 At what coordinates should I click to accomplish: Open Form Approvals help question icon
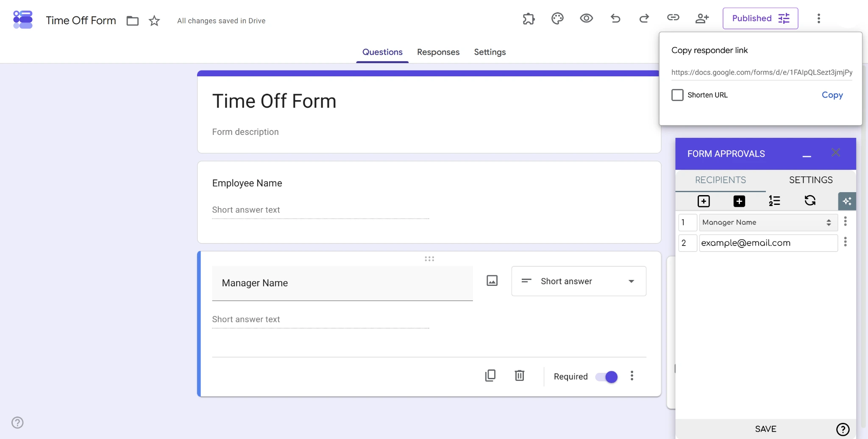(843, 430)
